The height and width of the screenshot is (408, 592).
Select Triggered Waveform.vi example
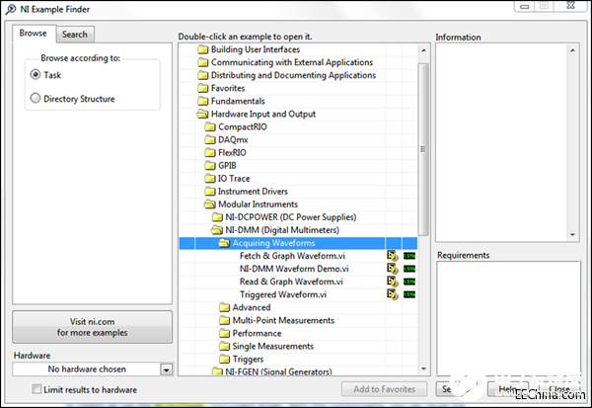[283, 294]
